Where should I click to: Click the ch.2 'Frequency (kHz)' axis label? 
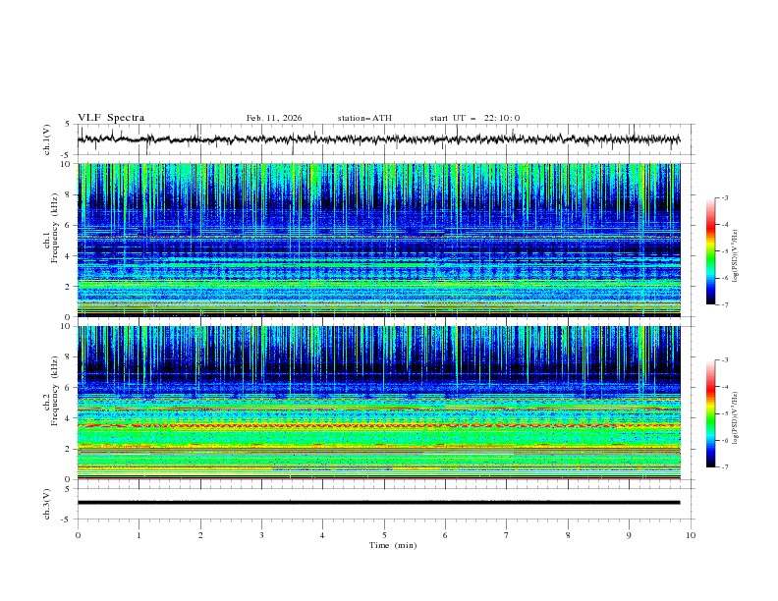pyautogui.click(x=56, y=390)
